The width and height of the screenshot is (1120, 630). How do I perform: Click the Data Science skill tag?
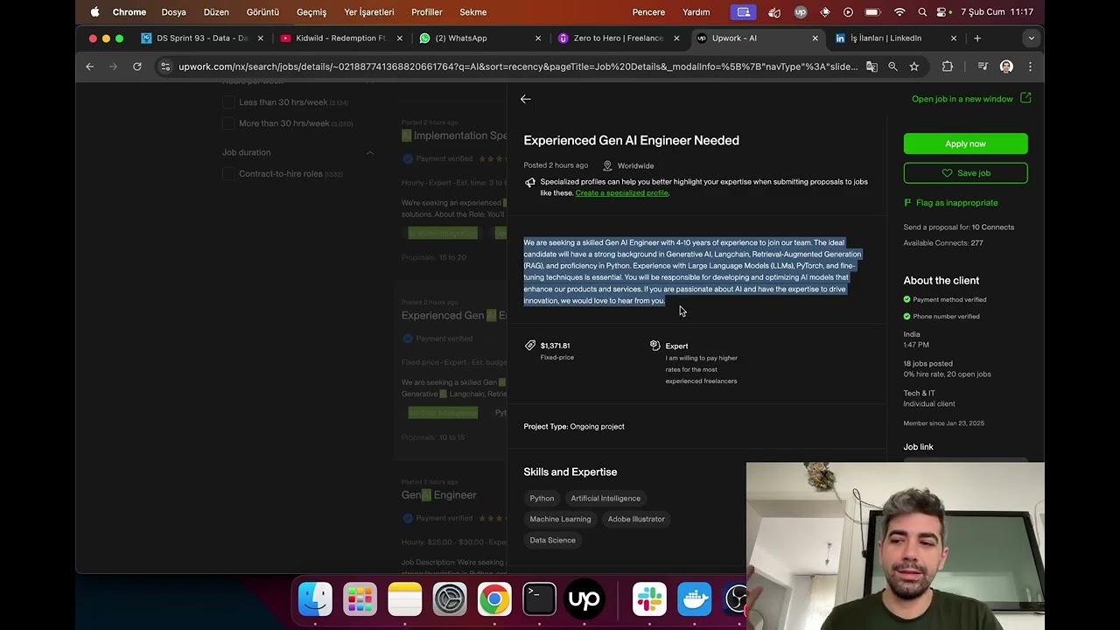(552, 541)
